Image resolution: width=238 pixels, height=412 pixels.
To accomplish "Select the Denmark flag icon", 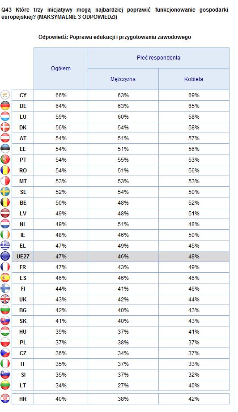I will (x=5, y=128).
